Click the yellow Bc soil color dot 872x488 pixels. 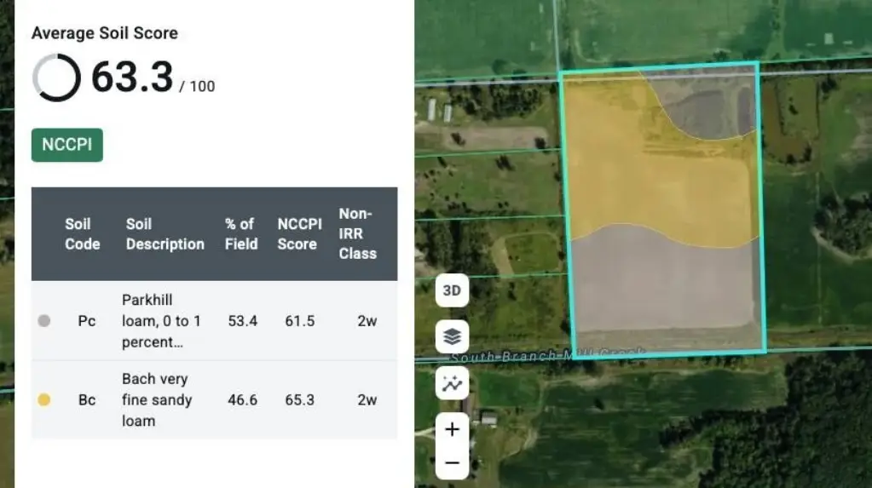pyautogui.click(x=44, y=399)
